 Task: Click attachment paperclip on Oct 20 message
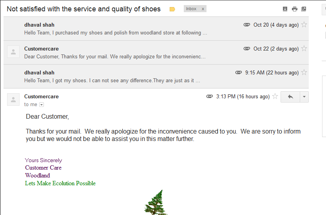(x=247, y=25)
